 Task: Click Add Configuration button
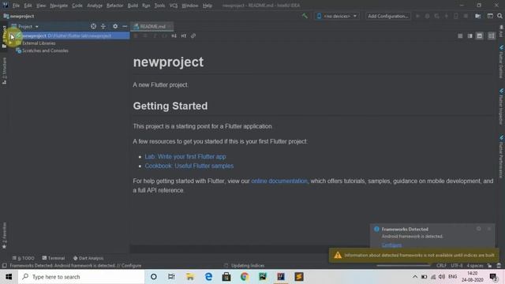click(388, 16)
